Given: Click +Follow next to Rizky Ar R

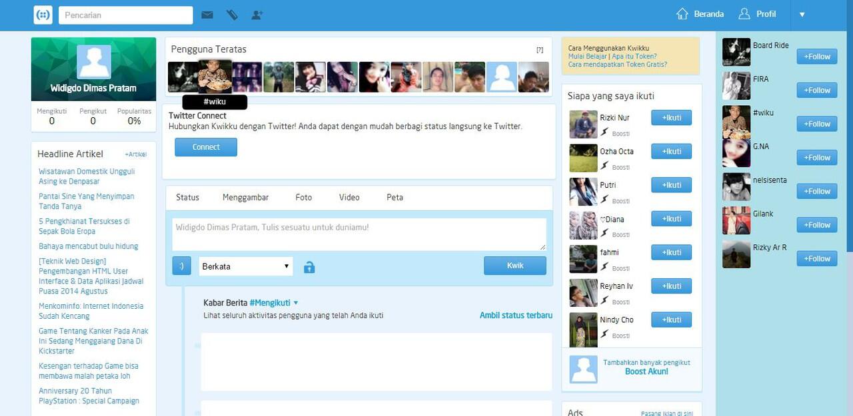Looking at the screenshot, I should click(x=817, y=258).
